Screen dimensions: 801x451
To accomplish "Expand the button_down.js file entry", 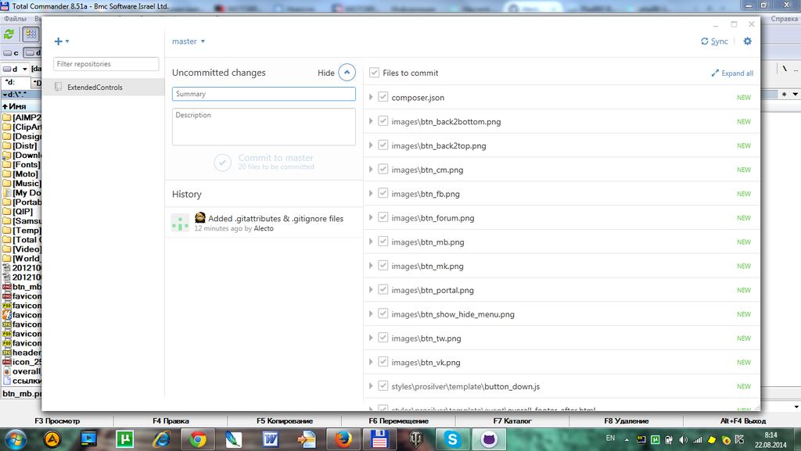I will 371,386.
